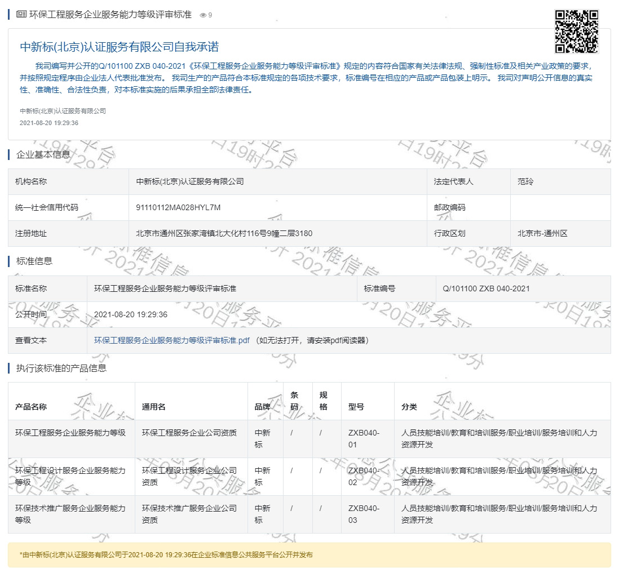Click the 标准名称 label cell
The image size is (619, 573).
pos(47,289)
